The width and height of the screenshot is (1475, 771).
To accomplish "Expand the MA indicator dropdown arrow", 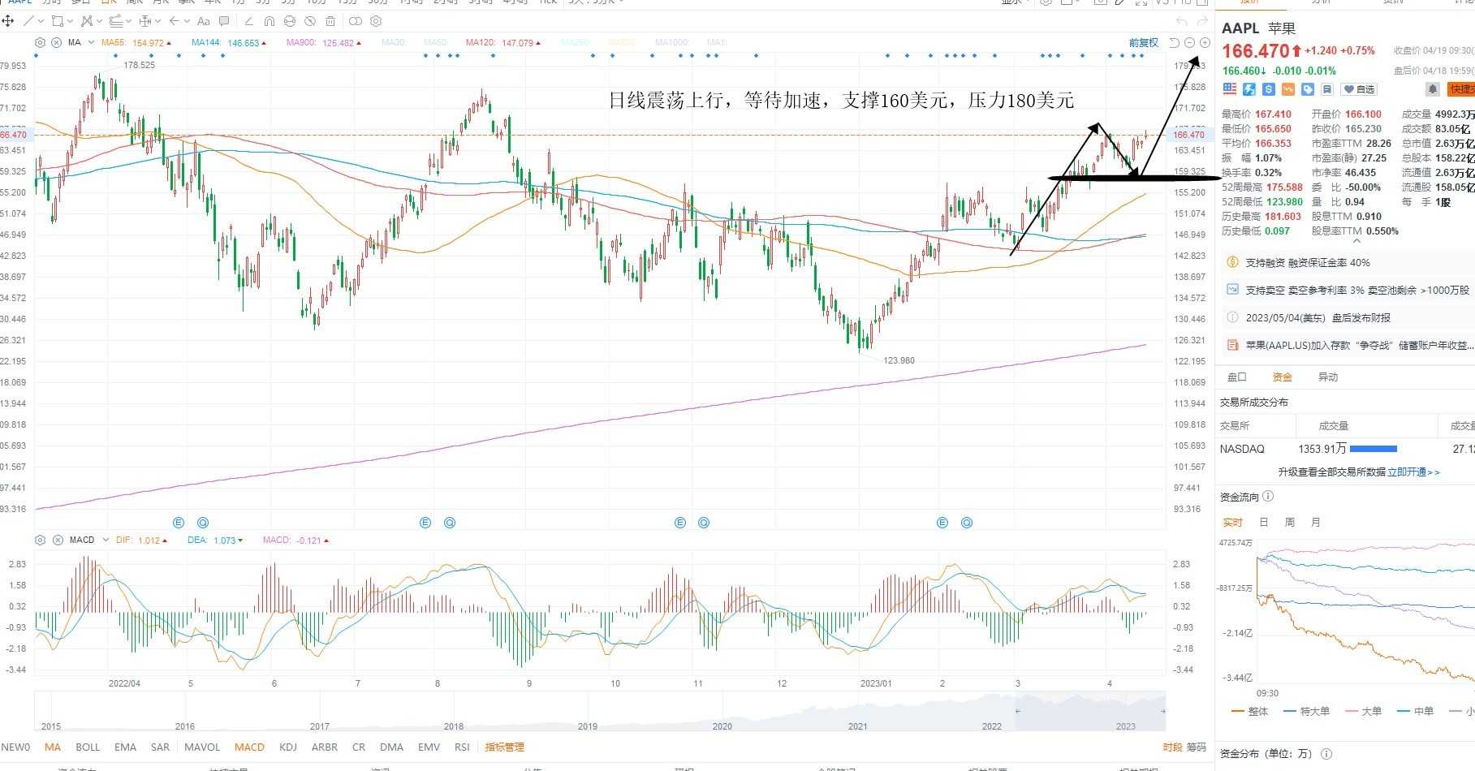I will click(91, 42).
